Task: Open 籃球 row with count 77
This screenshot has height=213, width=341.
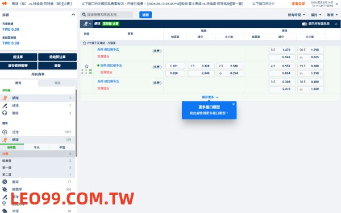Action: point(38,182)
